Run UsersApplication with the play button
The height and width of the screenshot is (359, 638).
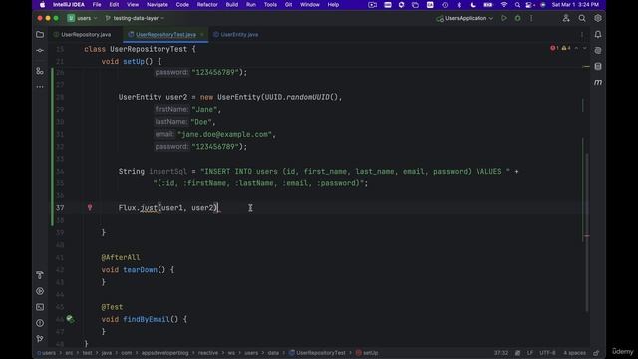coord(504,18)
